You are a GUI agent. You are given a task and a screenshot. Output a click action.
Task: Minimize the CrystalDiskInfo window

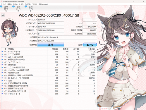click(133, 1)
